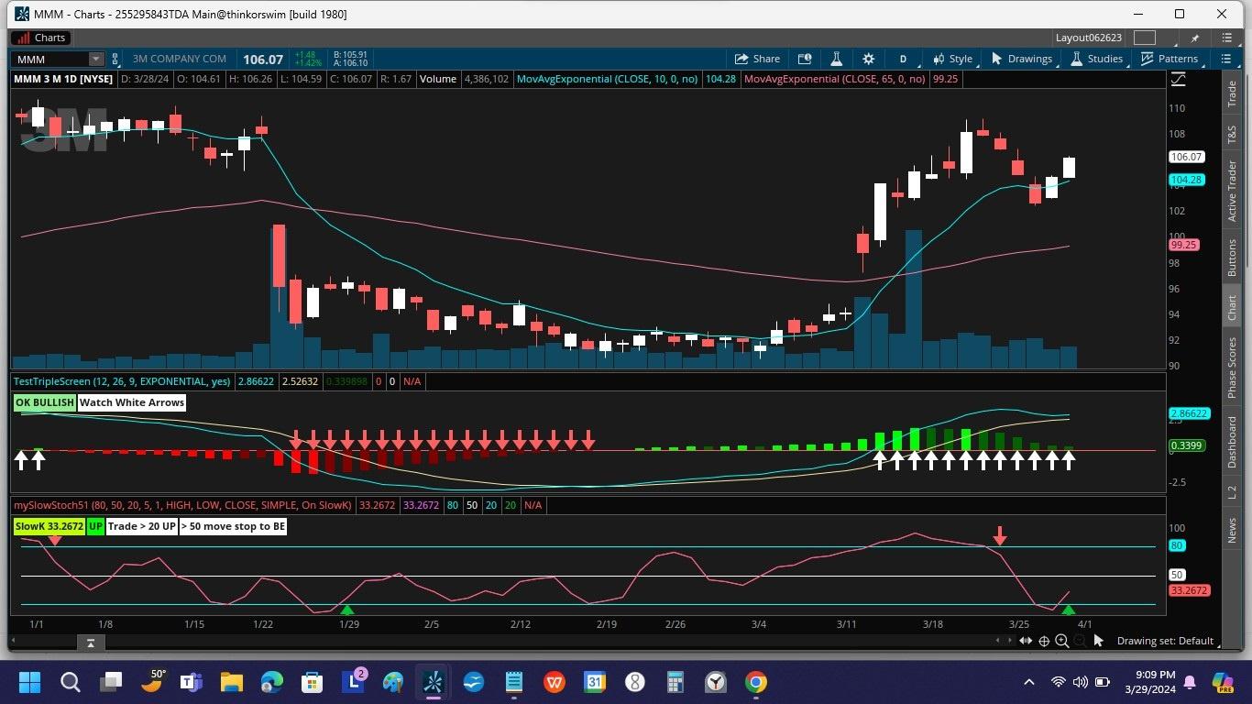Open the notification bell in the tray

tap(1190, 682)
